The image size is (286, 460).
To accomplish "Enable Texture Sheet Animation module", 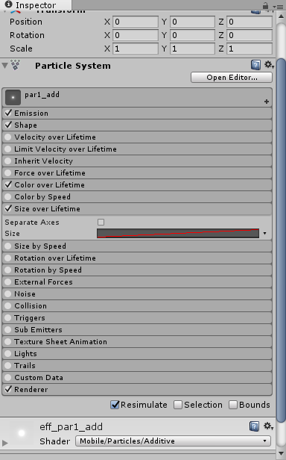I will point(8,341).
